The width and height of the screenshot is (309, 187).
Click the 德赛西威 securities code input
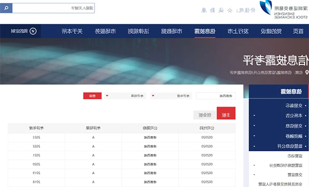pyautogui.click(x=216, y=96)
